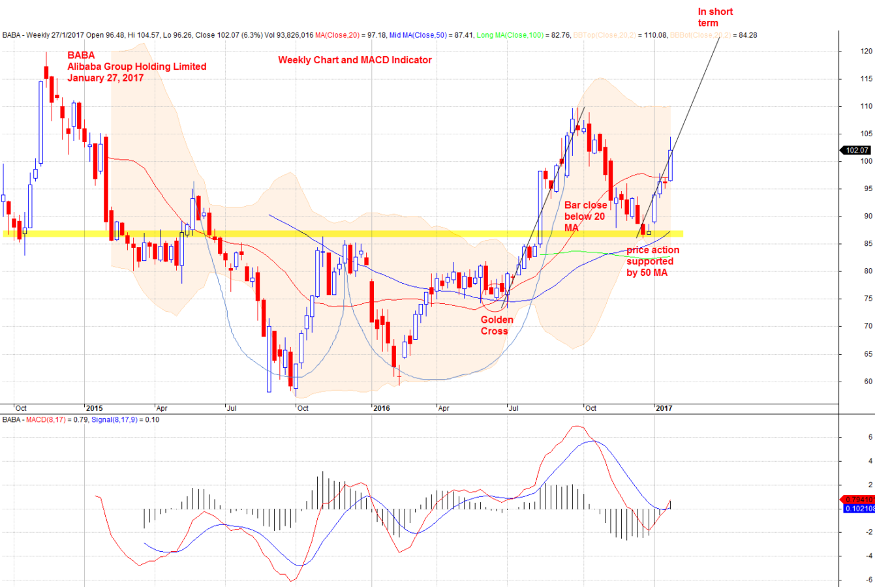
Task: Click price axis label 65
Action: (868, 354)
